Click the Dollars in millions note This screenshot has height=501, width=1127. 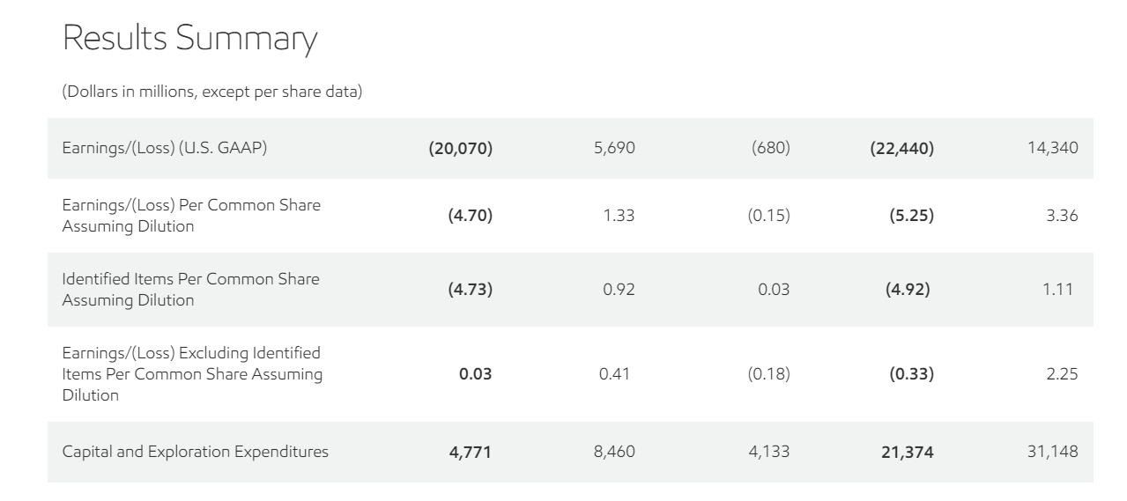(211, 93)
